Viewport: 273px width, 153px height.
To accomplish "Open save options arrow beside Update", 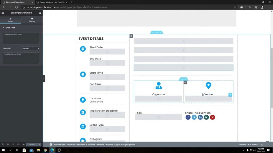I will coord(40,144).
